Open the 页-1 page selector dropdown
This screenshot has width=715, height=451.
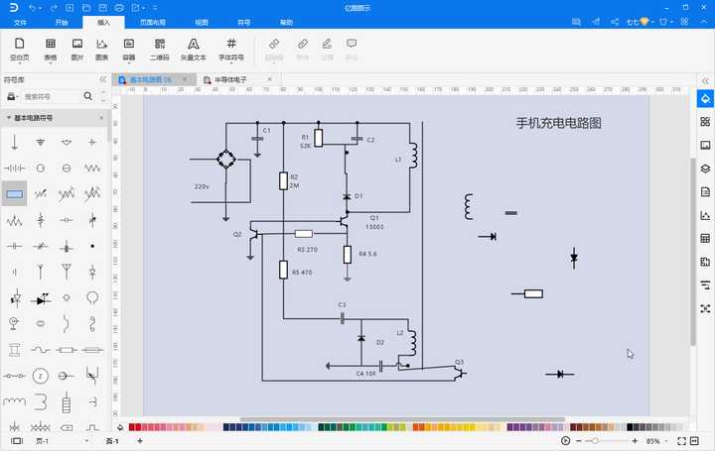(x=86, y=441)
